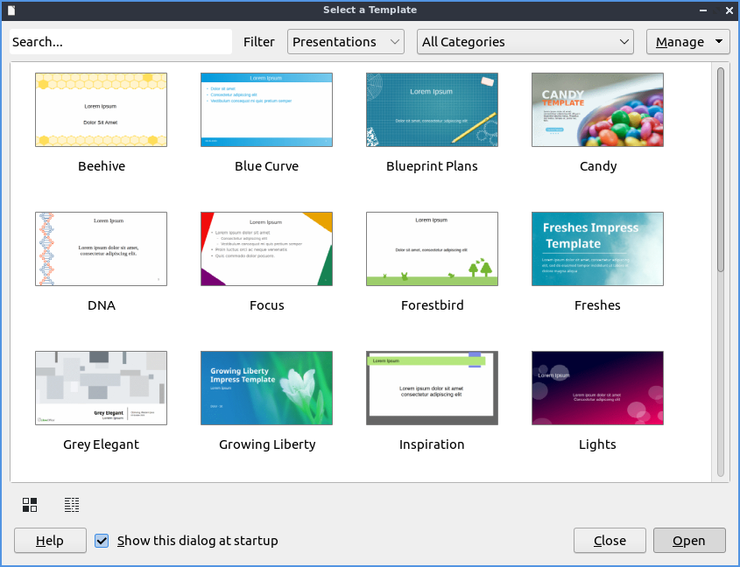Select the Focus template thumbnail

click(266, 248)
